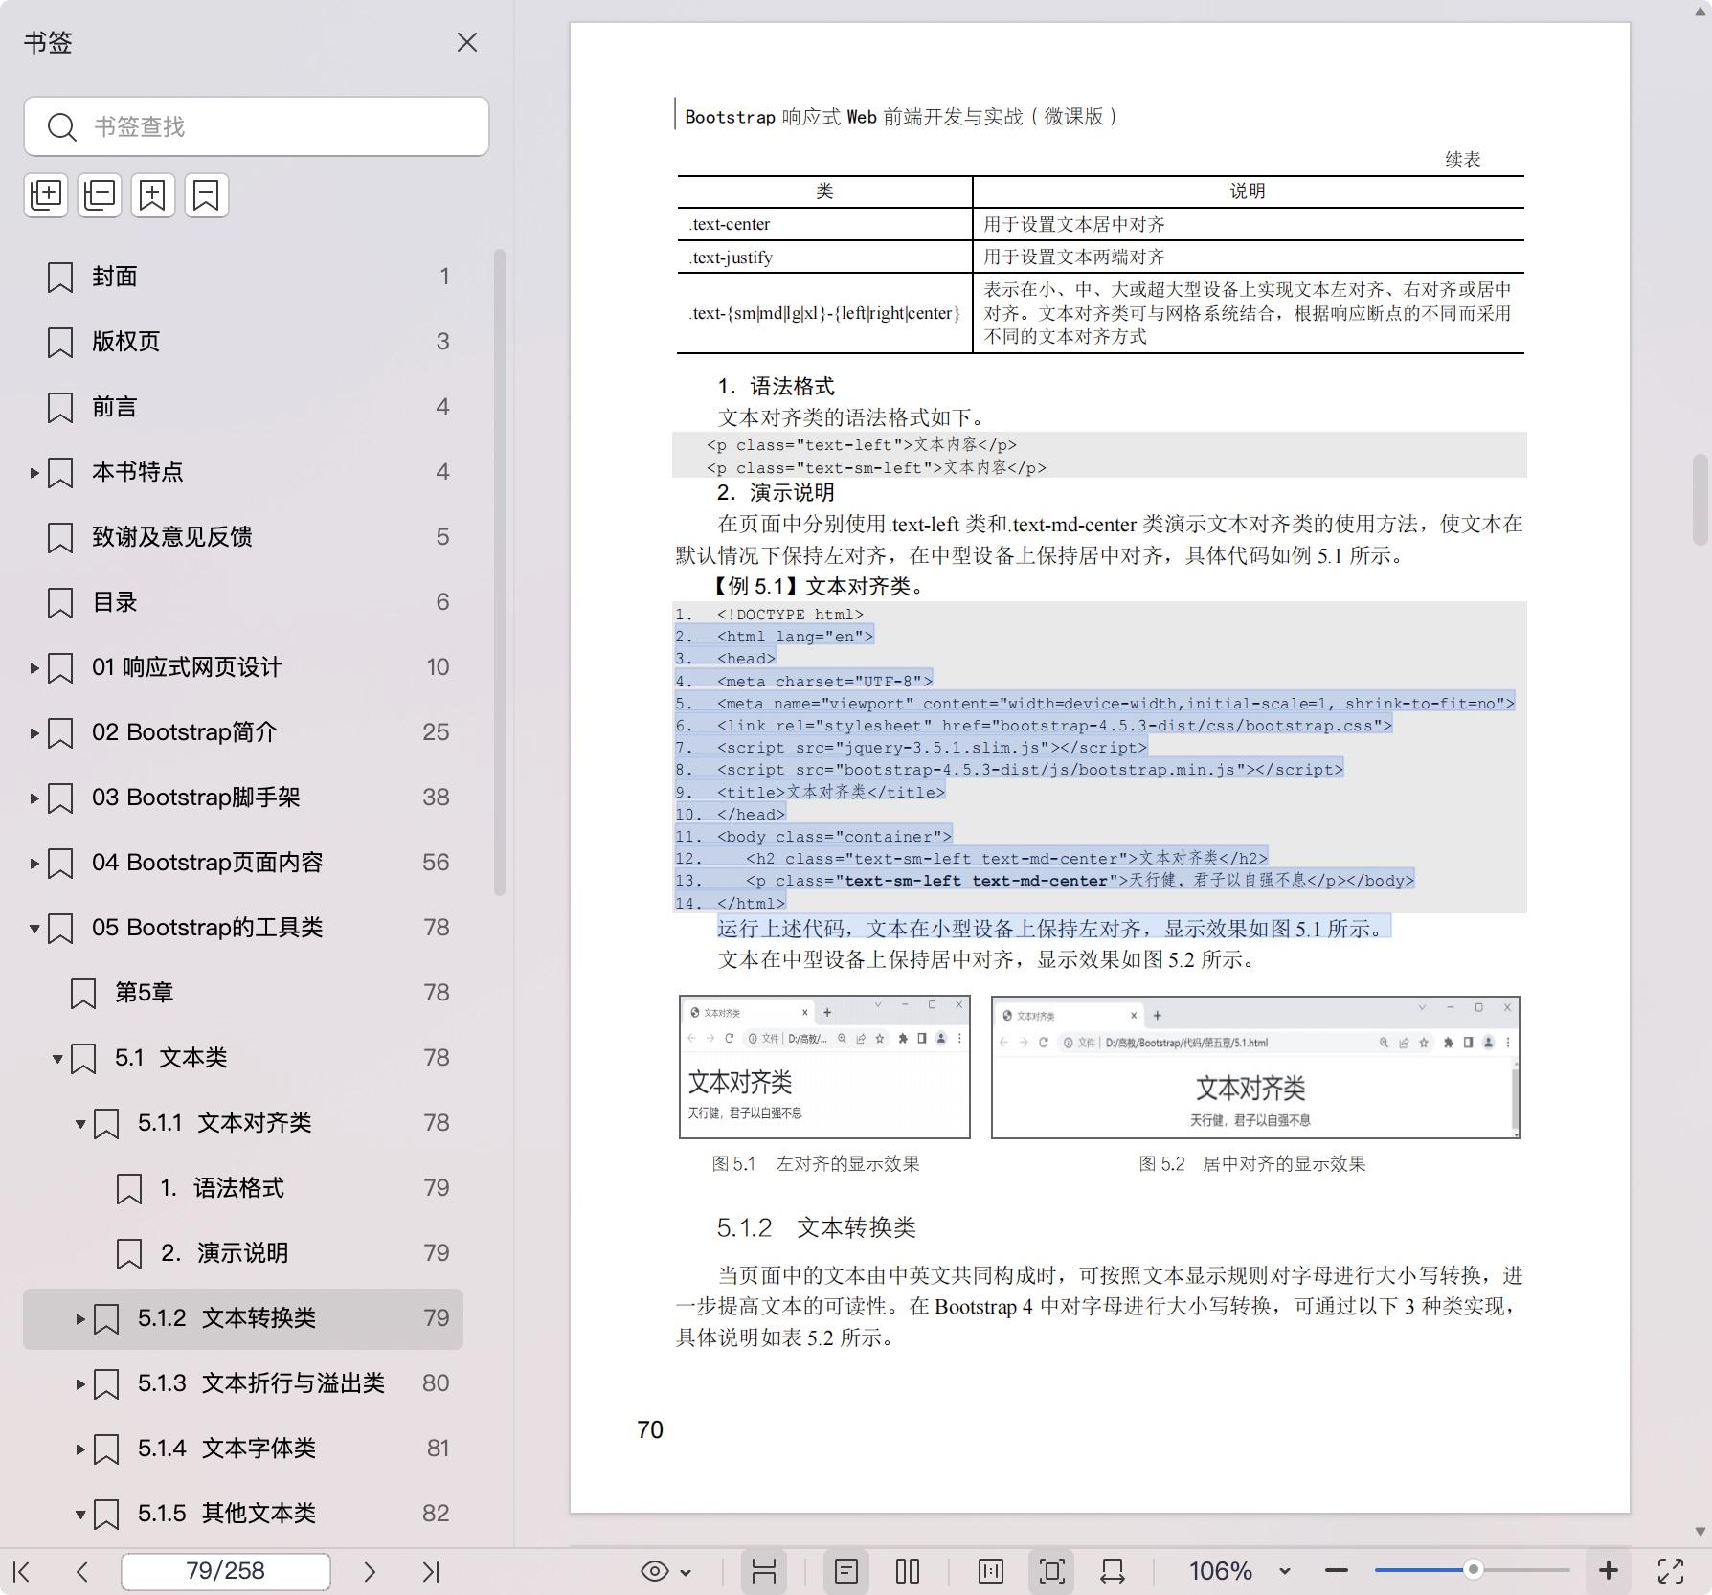Switch to single page view
1712x1595 pixels.
tap(846, 1571)
